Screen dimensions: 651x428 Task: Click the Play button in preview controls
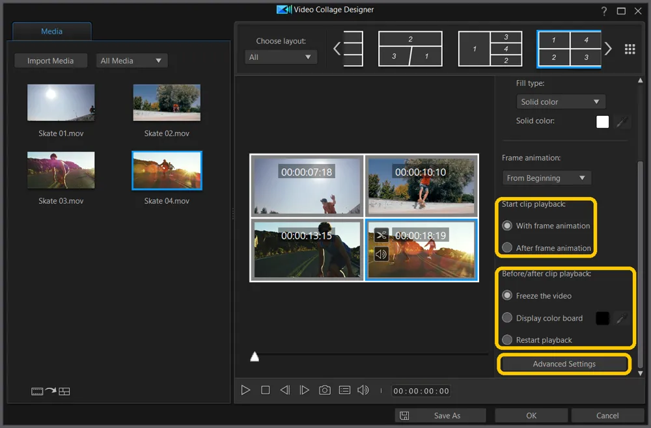coord(245,390)
